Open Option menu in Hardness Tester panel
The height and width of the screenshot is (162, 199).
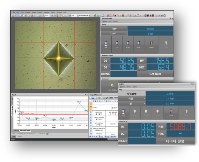click(105, 22)
